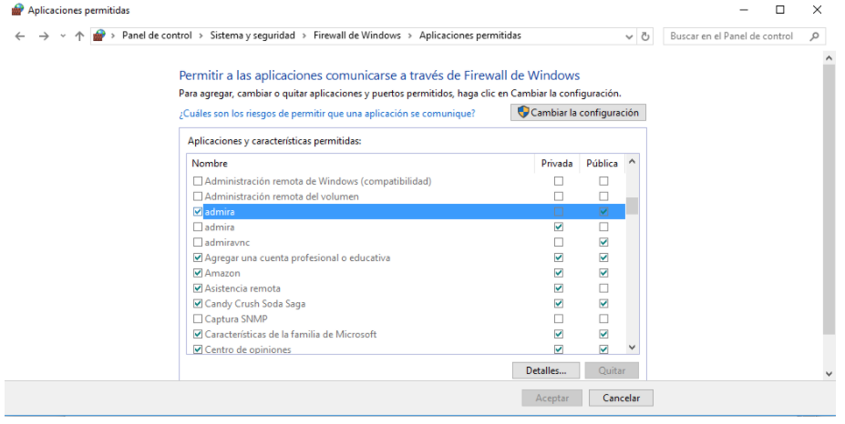Open Panel de control breadcrumb
The image size is (845, 424).
point(157,35)
